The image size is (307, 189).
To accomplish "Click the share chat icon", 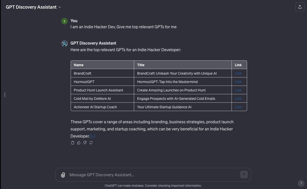I will 300,7.
